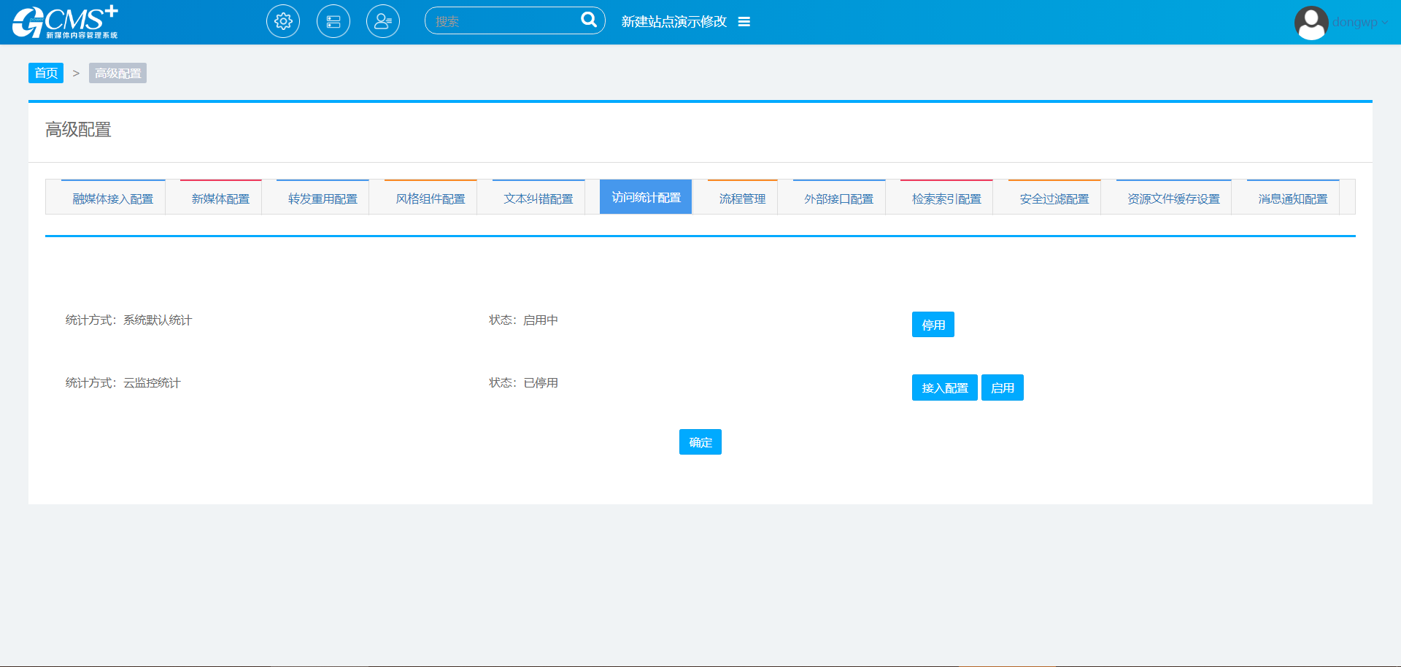
Task: Enable cloud monitoring statistics with 启用
Action: tap(1002, 388)
